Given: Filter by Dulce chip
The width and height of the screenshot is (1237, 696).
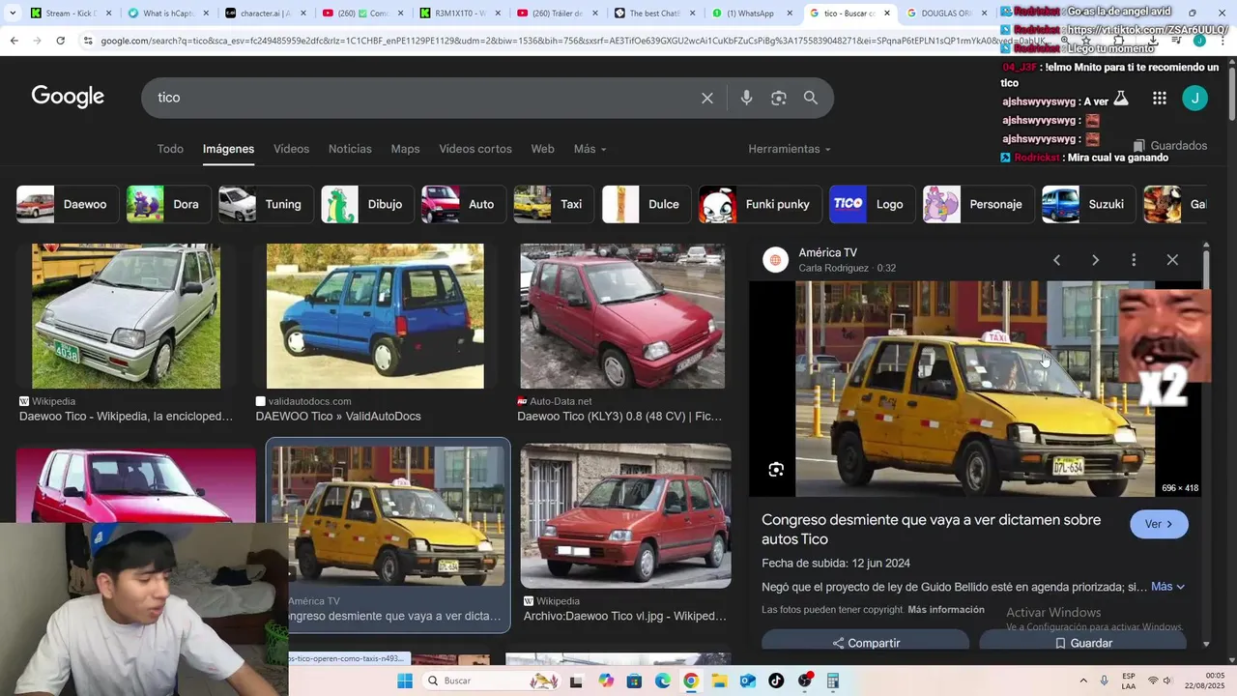Looking at the screenshot, I should point(647,204).
